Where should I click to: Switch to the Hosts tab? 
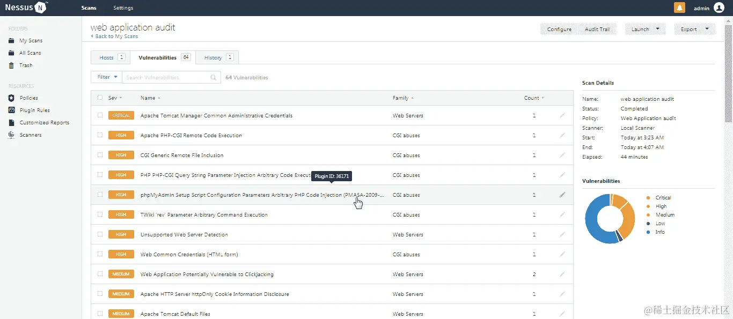tap(111, 57)
